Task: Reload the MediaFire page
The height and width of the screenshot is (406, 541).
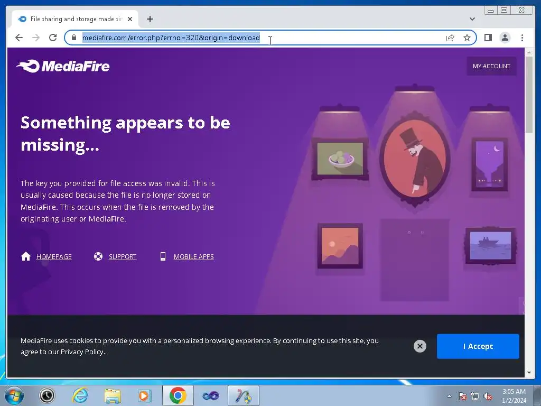Action: (53, 38)
